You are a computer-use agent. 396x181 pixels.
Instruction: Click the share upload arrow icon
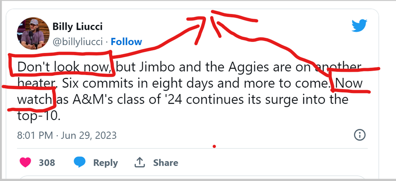point(139,162)
